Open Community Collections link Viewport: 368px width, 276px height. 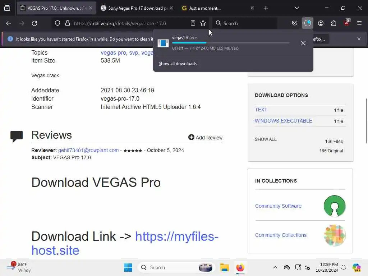tap(281, 235)
